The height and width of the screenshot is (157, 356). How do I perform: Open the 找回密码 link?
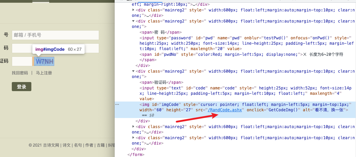point(20,73)
